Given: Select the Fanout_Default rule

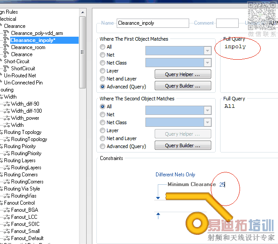Looking at the screenshot, I should [27, 238].
